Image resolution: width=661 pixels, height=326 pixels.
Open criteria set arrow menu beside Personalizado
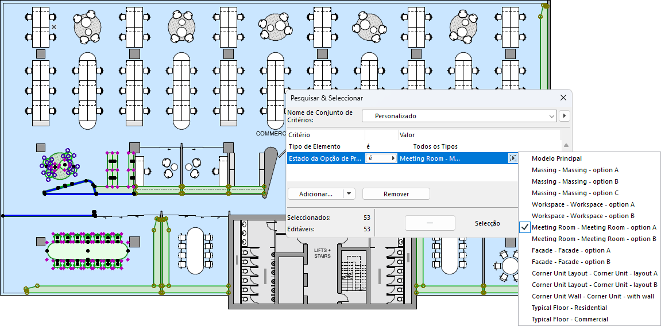click(x=565, y=116)
